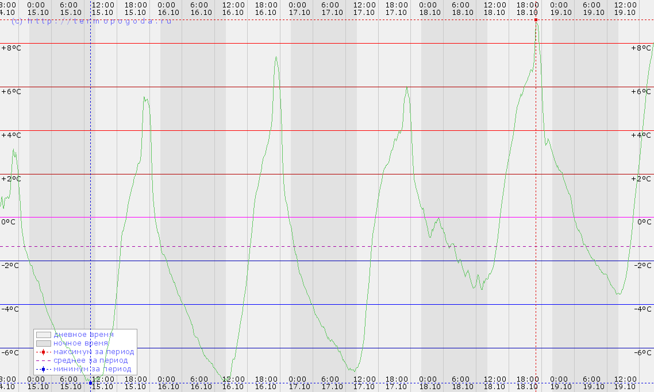Click the +4°C label on the left axis
The image size is (654, 392).
coord(11,135)
